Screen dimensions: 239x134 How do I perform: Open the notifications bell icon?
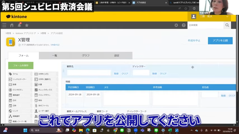point(19,25)
